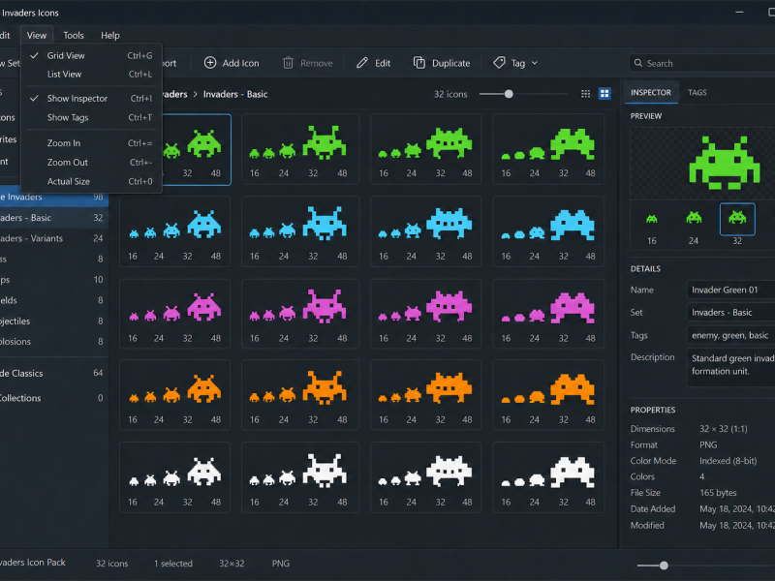Select the fourth blue invader icon card
This screenshot has width=775, height=581.
click(x=548, y=231)
